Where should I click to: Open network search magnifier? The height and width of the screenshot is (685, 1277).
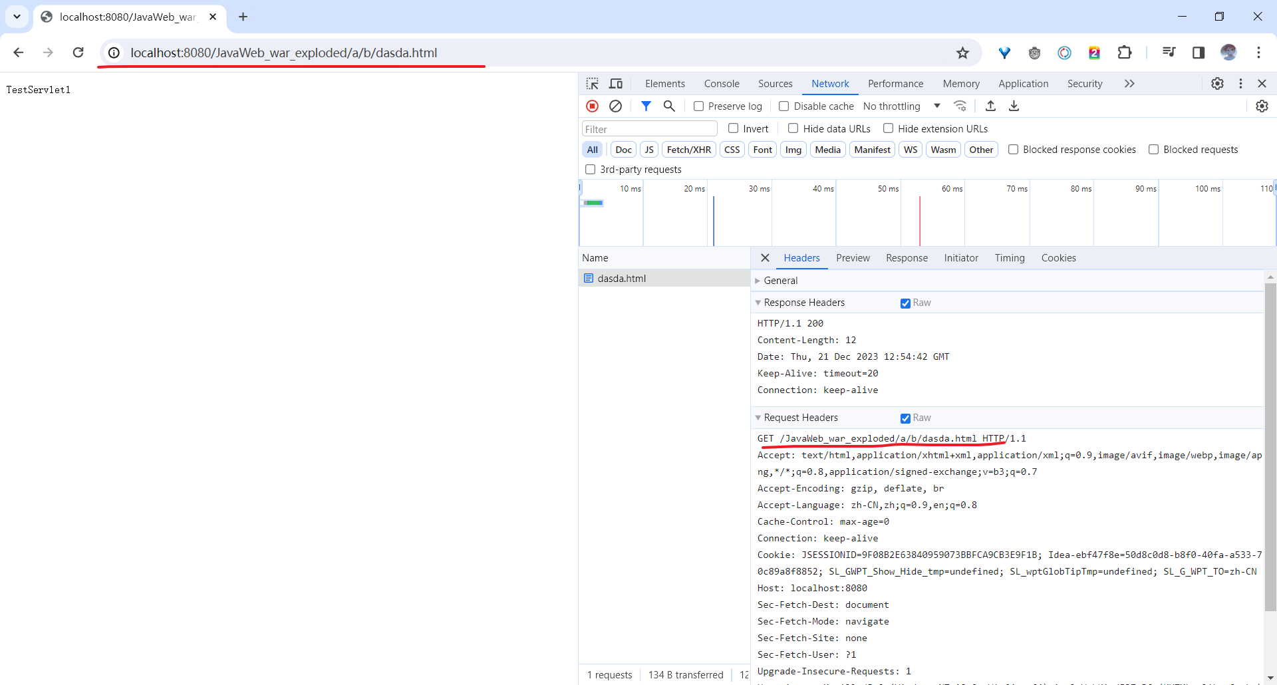pyautogui.click(x=669, y=106)
